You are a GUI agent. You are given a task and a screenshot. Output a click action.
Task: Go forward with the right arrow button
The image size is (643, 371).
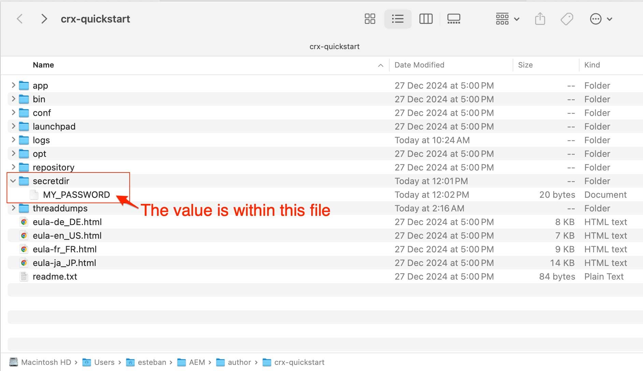tap(44, 19)
